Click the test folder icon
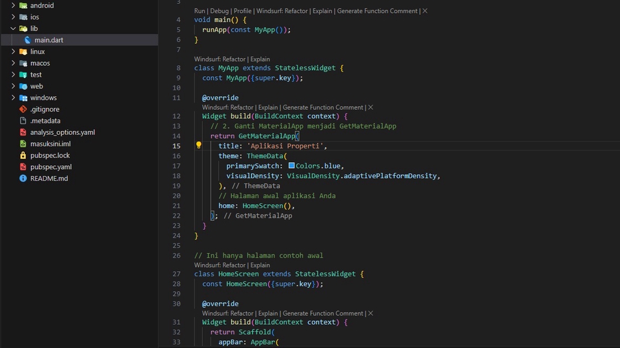The image size is (620, 348). coord(23,74)
